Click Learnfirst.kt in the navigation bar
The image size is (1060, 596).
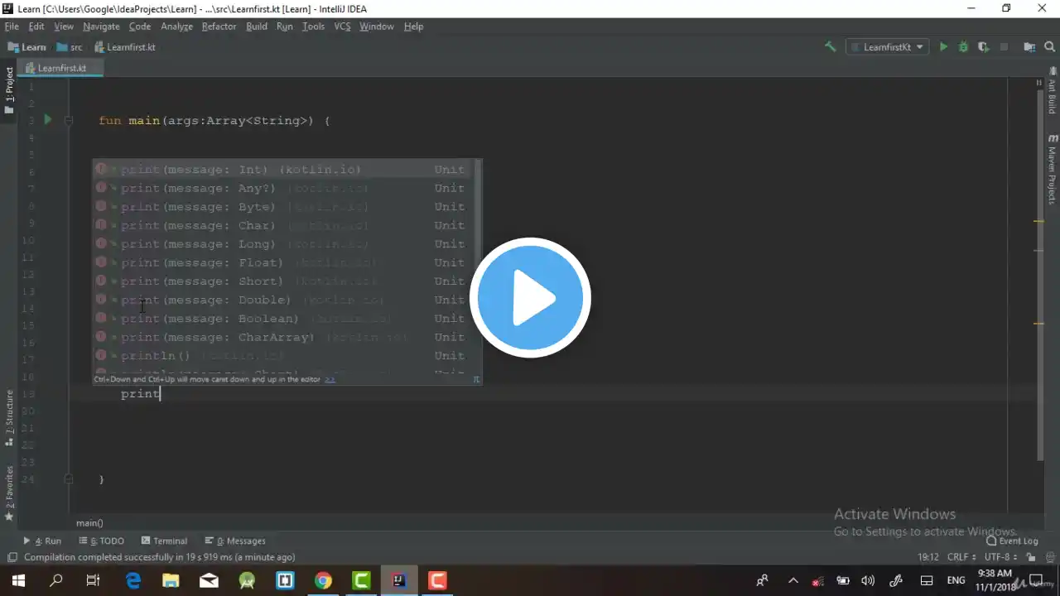(124, 47)
